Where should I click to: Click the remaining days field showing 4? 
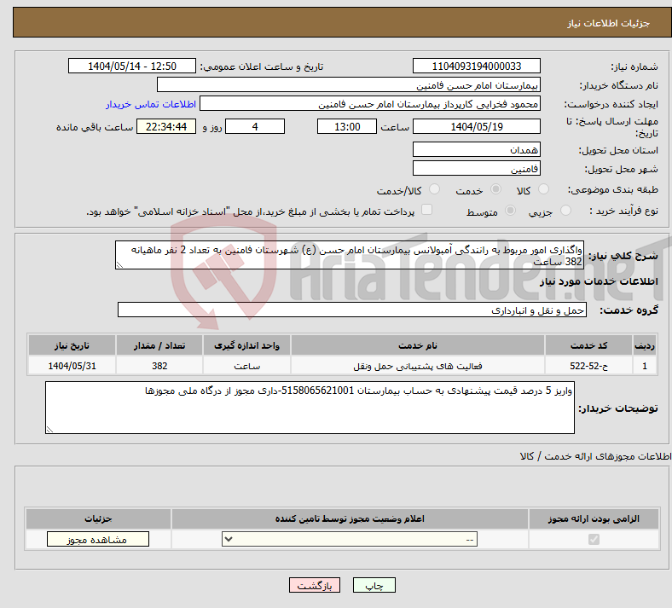tap(255, 126)
